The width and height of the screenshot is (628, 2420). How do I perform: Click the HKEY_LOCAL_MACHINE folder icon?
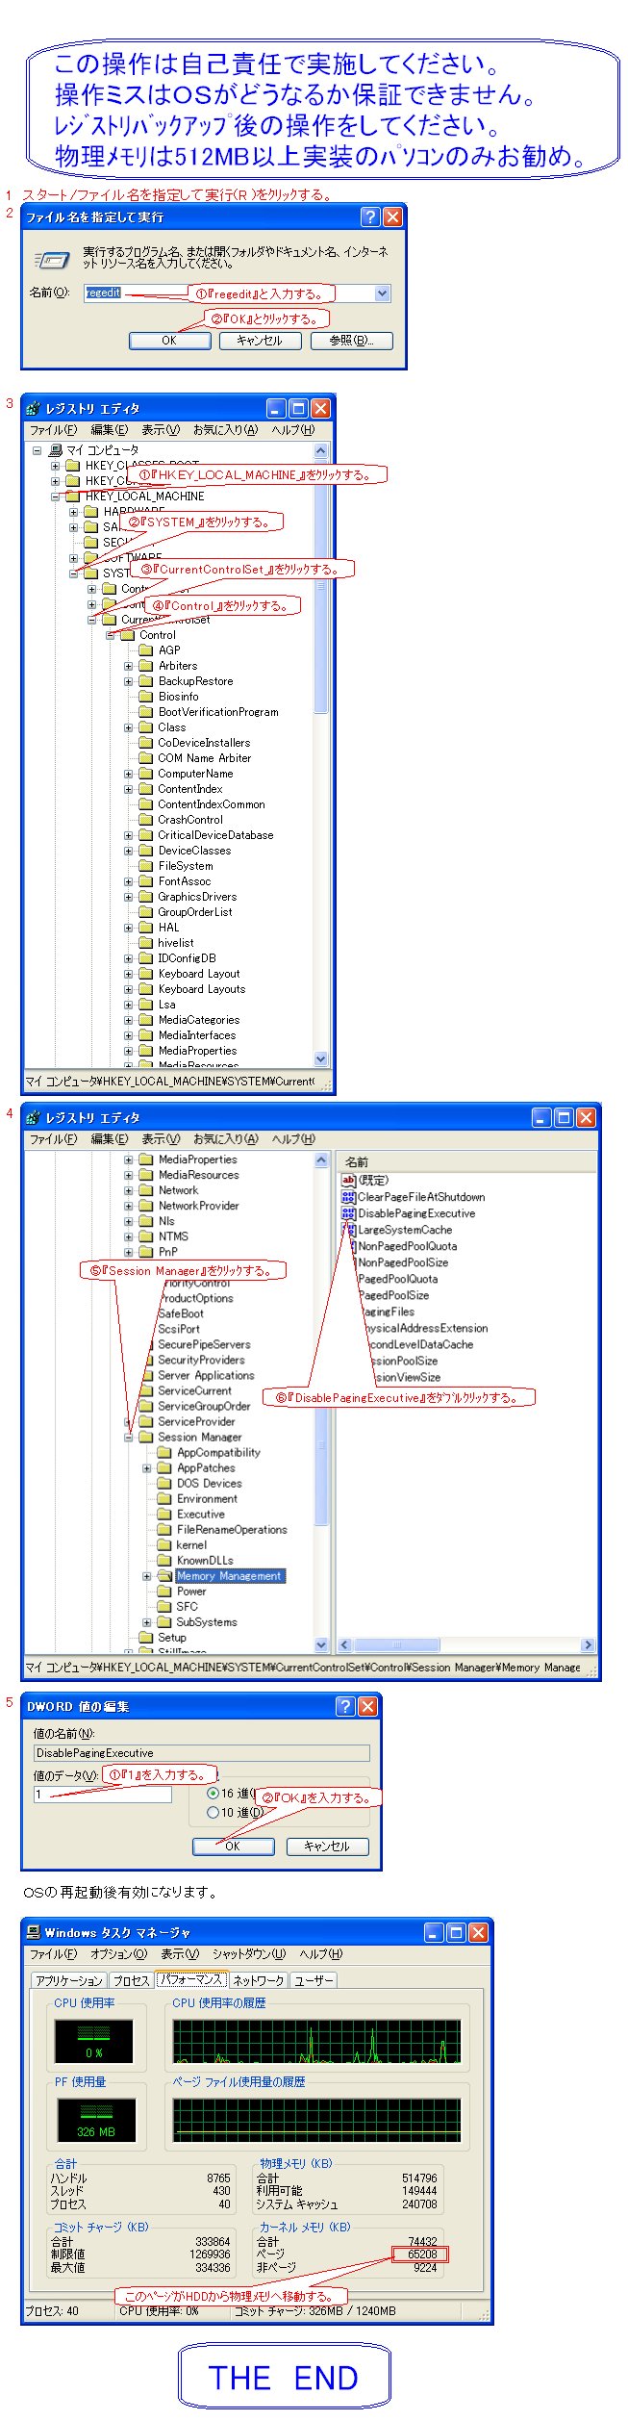[72, 497]
